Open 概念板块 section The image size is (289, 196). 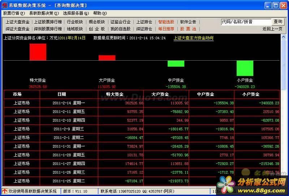[97, 22]
